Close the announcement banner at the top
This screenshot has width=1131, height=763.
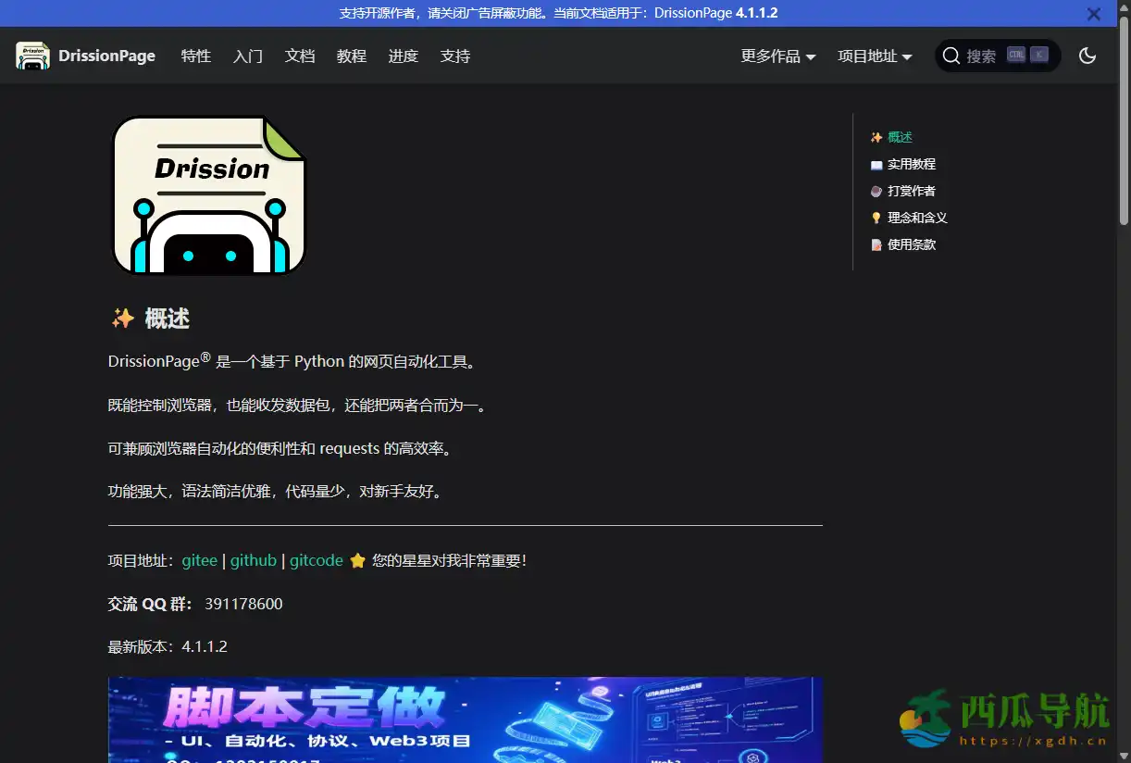tap(1093, 14)
